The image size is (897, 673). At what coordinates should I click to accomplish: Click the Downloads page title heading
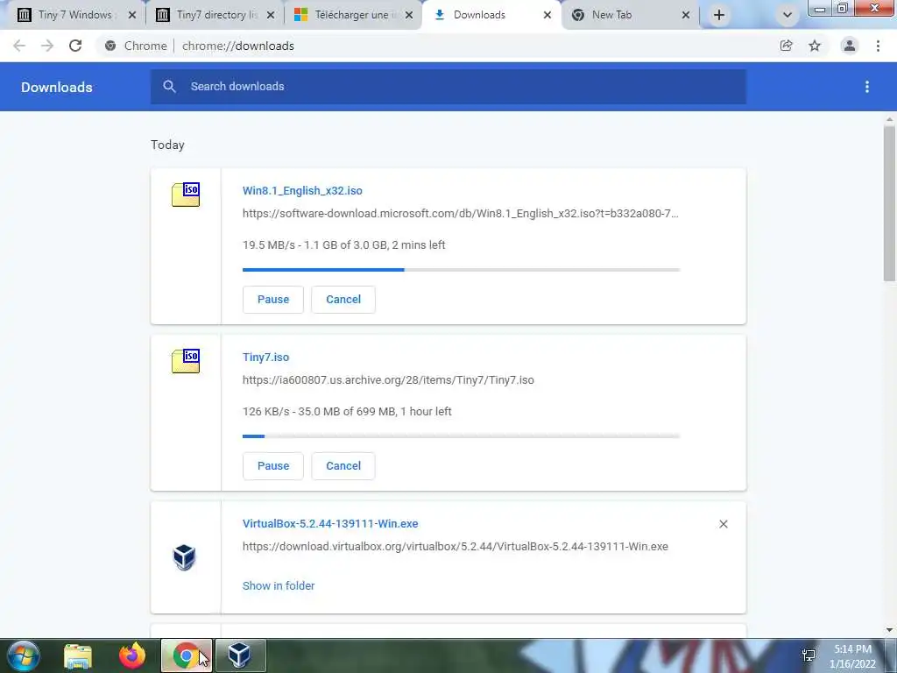click(57, 87)
